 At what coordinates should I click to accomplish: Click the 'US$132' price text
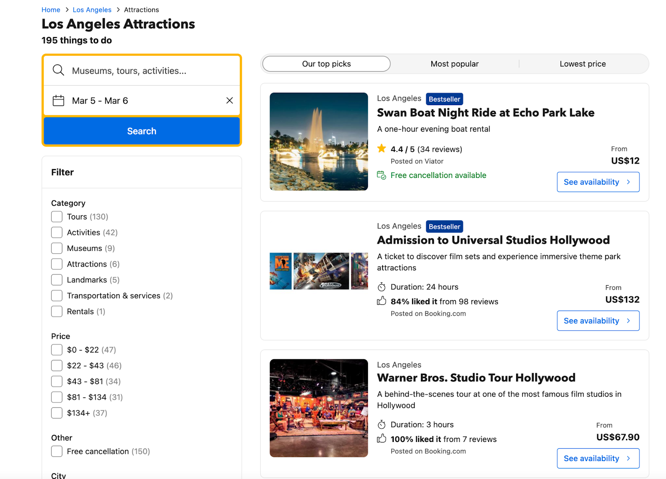(x=622, y=299)
